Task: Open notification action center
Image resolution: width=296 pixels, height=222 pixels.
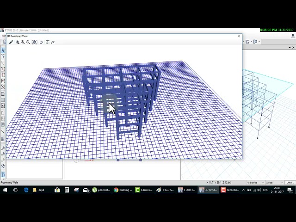Action: click(290, 190)
